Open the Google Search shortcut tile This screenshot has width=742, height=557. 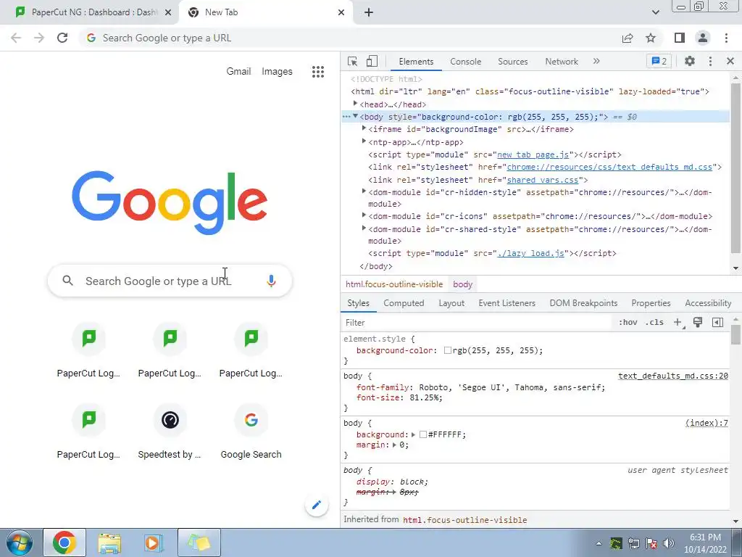(x=251, y=432)
